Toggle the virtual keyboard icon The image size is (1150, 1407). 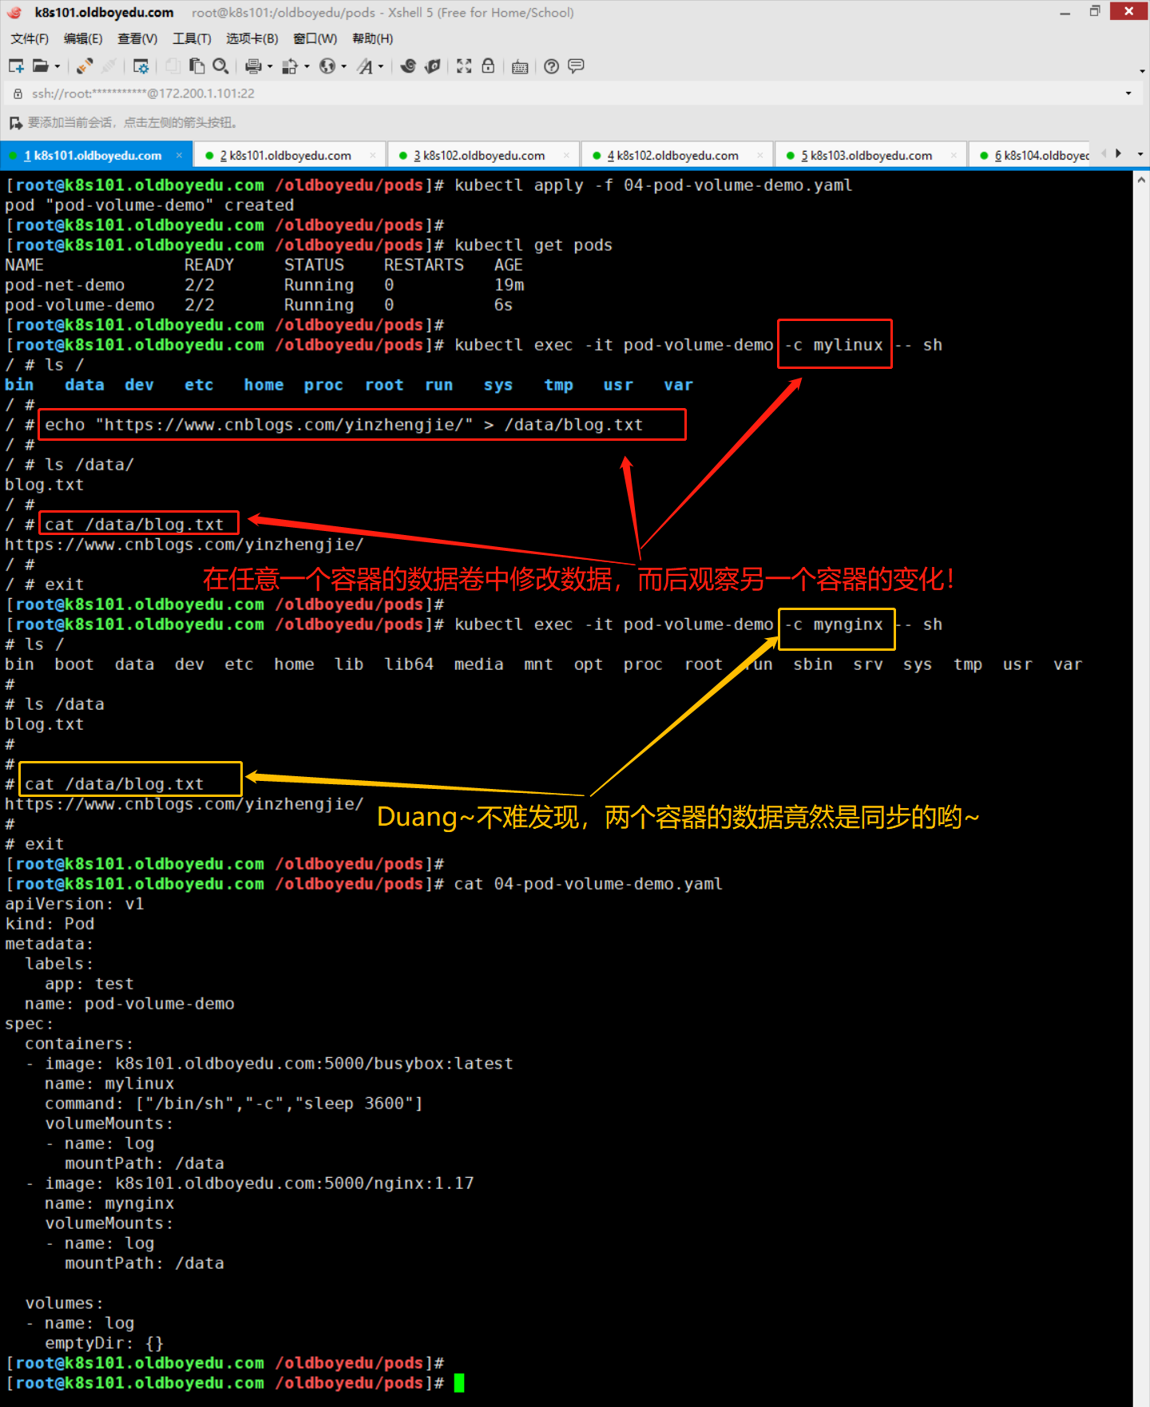coord(520,66)
